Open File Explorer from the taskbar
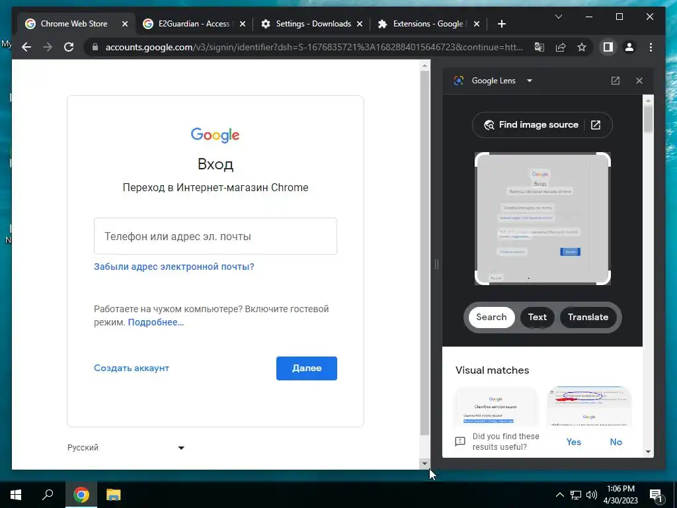This screenshot has width=677, height=508. (114, 495)
